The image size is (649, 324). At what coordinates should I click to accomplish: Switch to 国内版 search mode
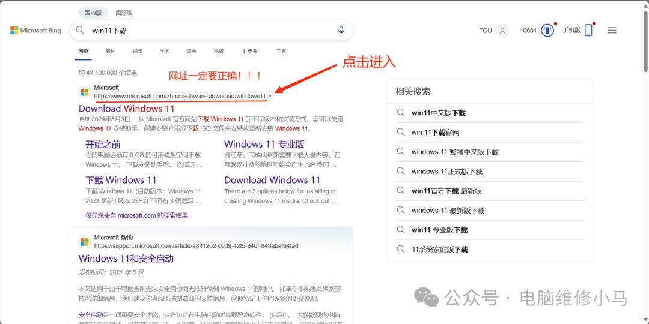[93, 13]
